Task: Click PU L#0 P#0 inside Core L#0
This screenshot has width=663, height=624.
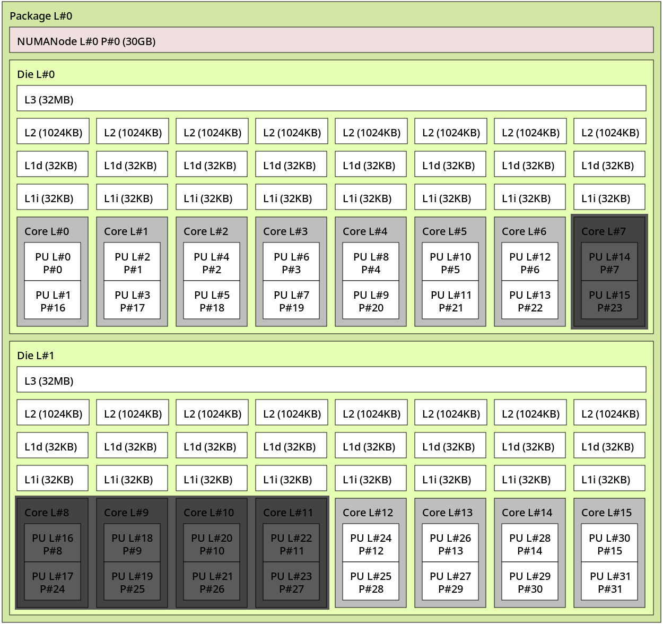Action: coord(53,262)
